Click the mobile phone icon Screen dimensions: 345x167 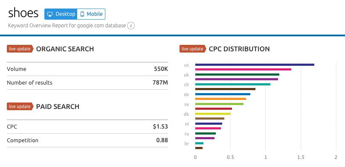[x=82, y=15]
